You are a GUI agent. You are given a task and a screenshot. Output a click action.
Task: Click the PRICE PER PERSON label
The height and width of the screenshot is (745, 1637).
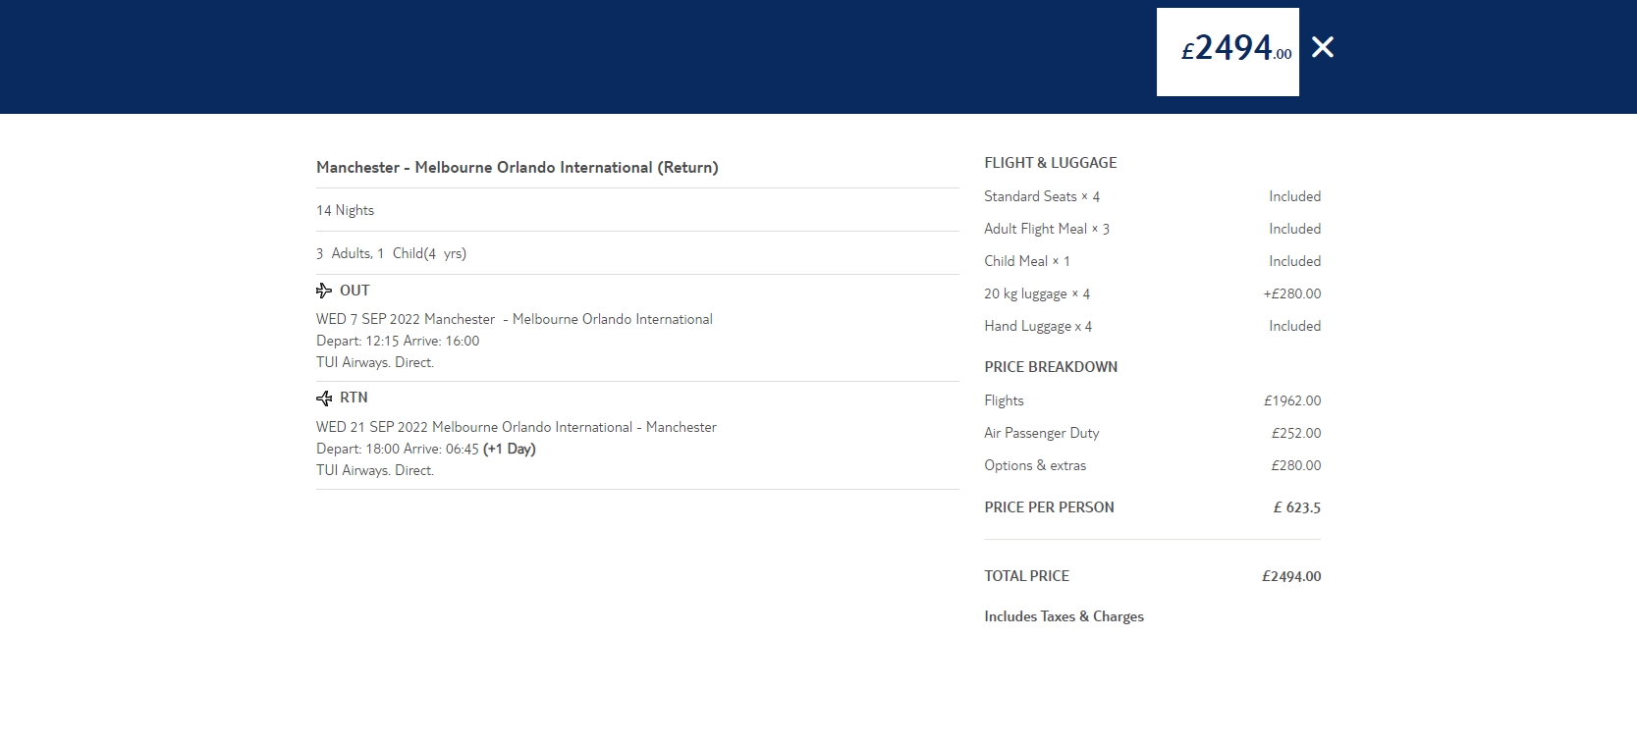coord(1049,507)
